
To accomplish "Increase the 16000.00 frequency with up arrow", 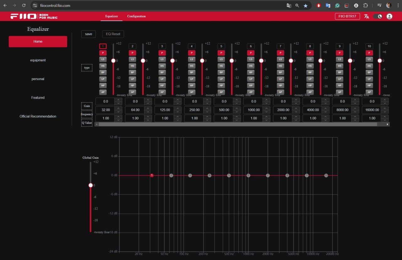I will coord(384,108).
